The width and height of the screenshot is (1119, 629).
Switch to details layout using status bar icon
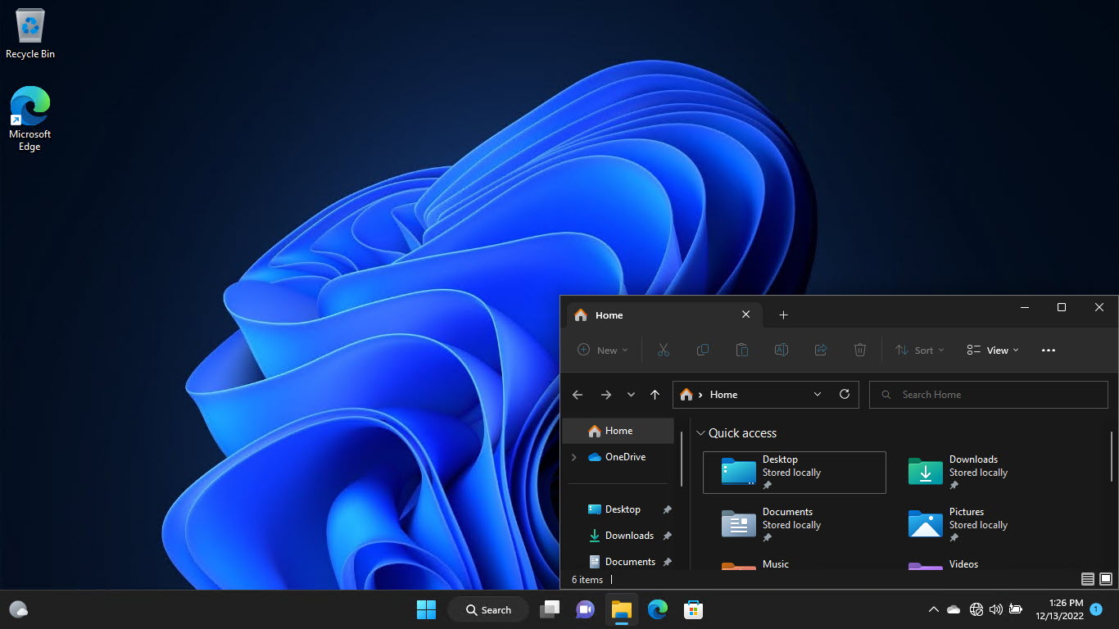click(1087, 579)
